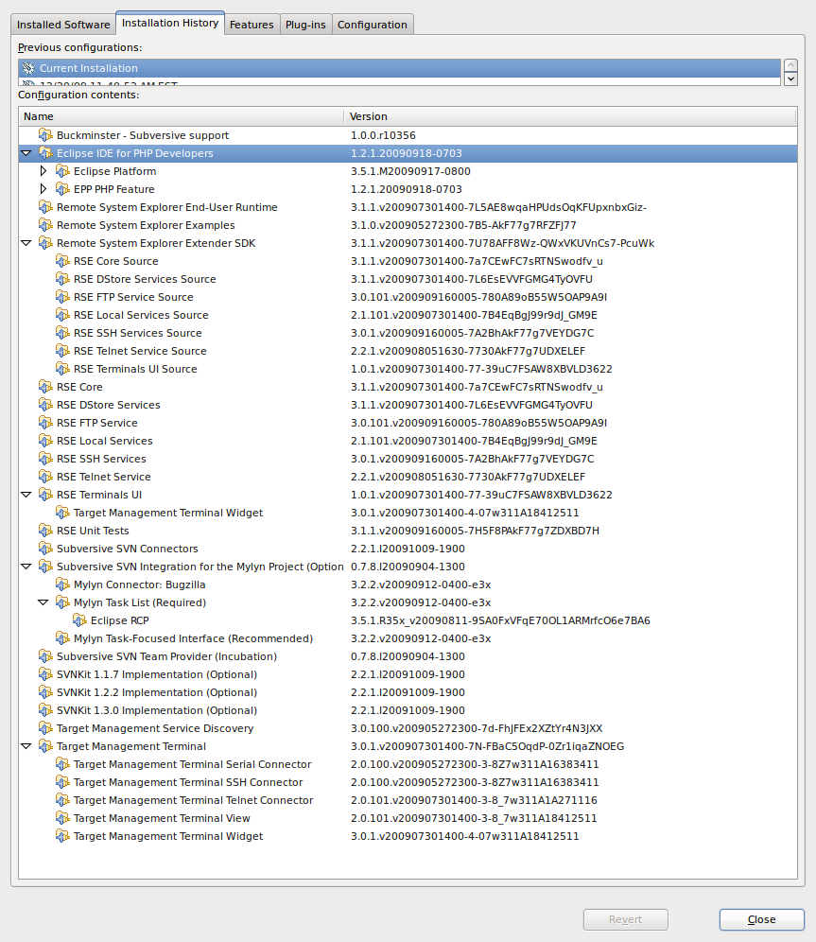Click the Subversive SVN Connectors icon
This screenshot has width=816, height=942.
(45, 549)
